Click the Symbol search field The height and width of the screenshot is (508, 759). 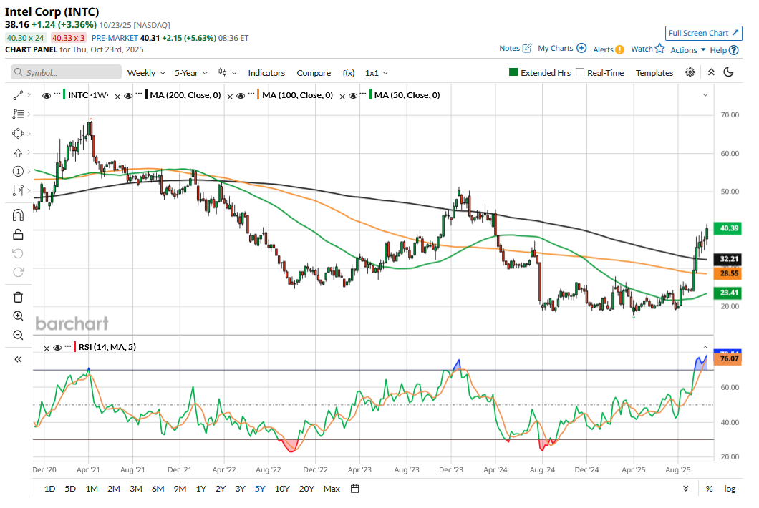tap(67, 73)
